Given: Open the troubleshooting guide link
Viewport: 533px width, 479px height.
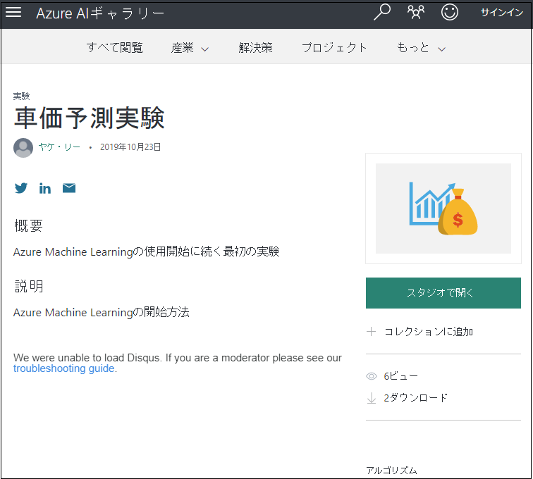Looking at the screenshot, I should (64, 368).
